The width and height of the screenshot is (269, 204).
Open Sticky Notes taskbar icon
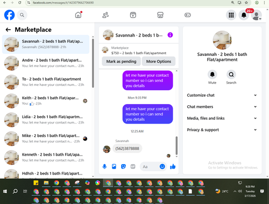point(36,183)
